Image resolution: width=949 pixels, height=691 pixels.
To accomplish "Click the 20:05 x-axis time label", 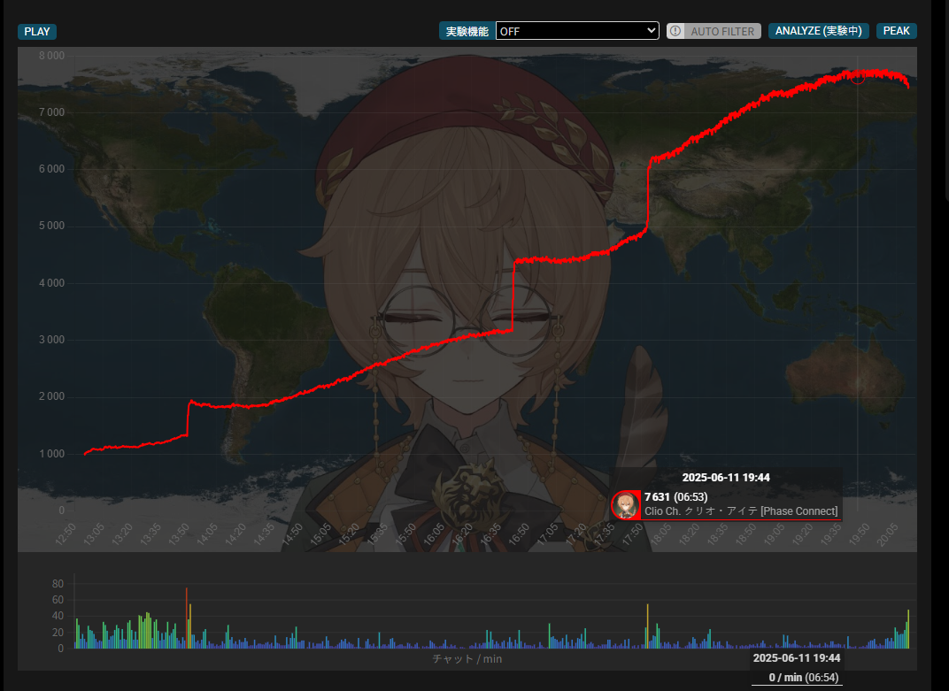I will coord(888,535).
